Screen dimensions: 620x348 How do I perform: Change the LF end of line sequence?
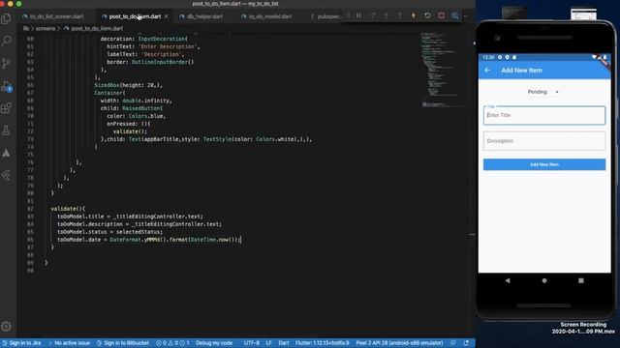click(269, 343)
